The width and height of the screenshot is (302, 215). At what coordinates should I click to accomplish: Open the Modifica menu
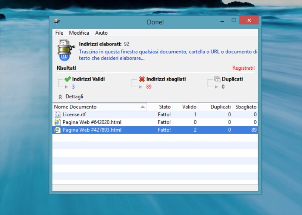click(79, 33)
